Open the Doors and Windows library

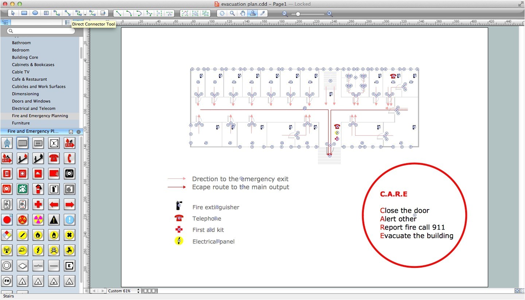tap(31, 101)
